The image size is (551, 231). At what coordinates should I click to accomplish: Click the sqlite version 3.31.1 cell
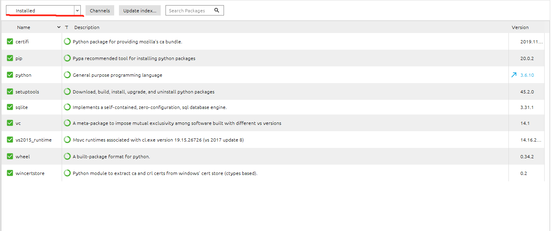pos(527,107)
